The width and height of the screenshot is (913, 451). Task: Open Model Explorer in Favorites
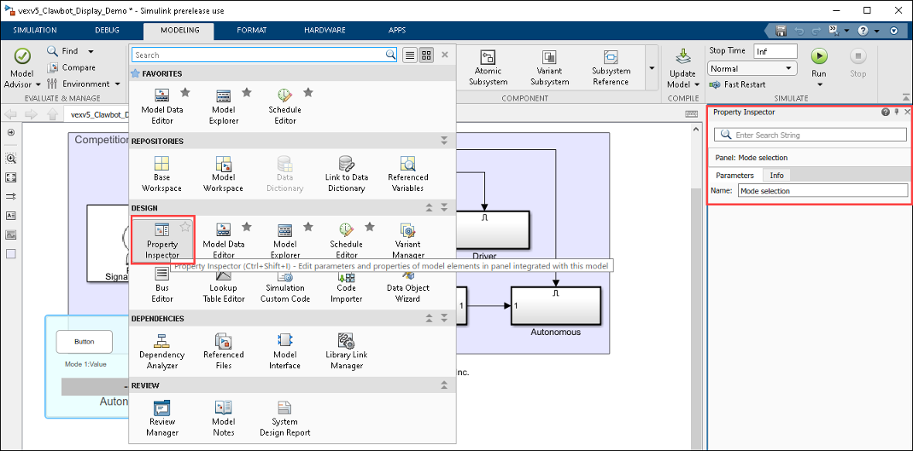click(x=224, y=107)
